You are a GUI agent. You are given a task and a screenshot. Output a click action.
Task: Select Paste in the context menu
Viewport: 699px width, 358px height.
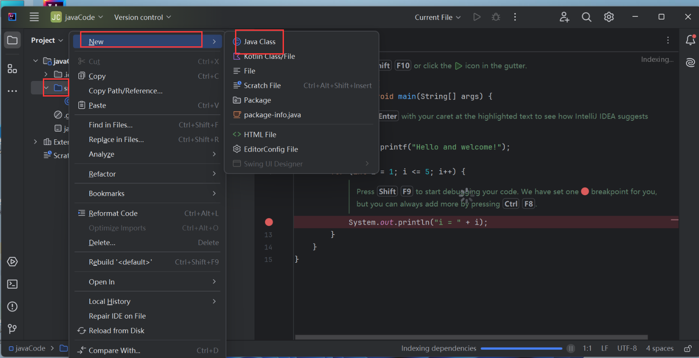(x=148, y=105)
